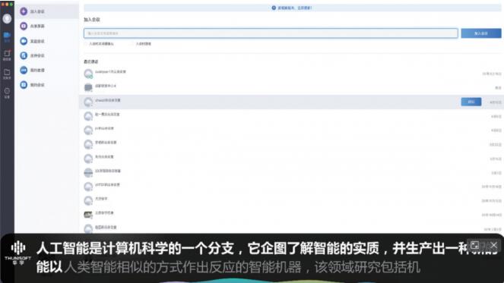Open the folder icon in dark left rail
The height and width of the screenshot is (283, 504).
7,74
